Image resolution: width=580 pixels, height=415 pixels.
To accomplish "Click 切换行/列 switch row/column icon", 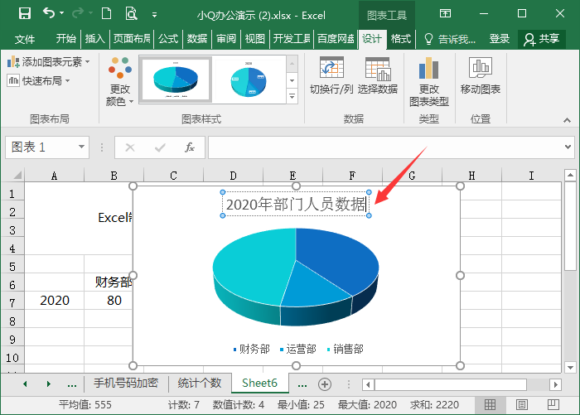I will 331,76.
